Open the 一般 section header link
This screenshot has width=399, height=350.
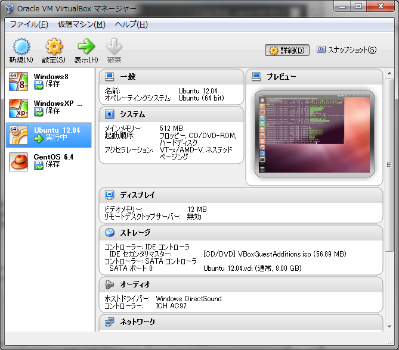tap(128, 77)
